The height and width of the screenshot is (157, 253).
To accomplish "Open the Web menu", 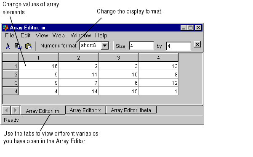I will (x=59, y=36).
